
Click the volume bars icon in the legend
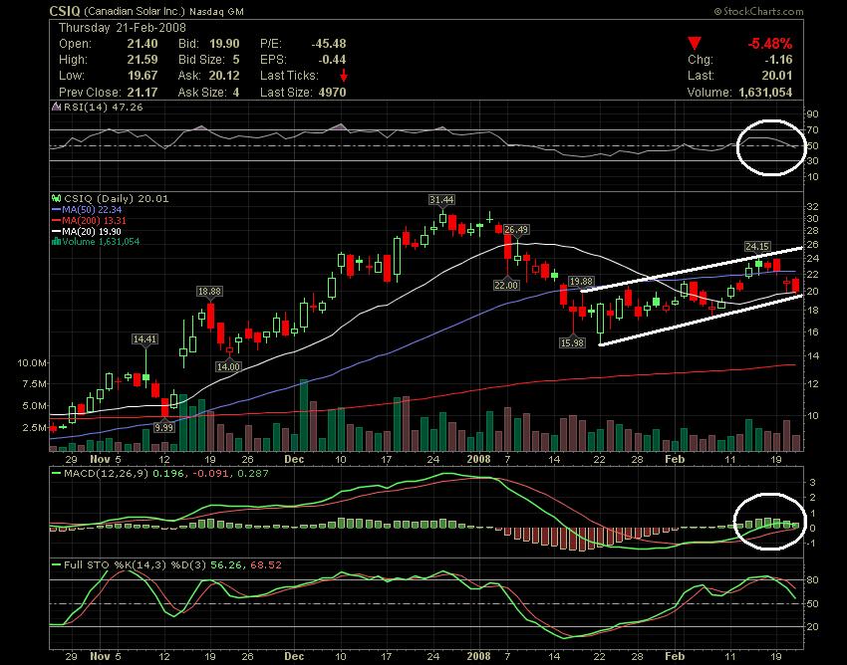point(56,242)
